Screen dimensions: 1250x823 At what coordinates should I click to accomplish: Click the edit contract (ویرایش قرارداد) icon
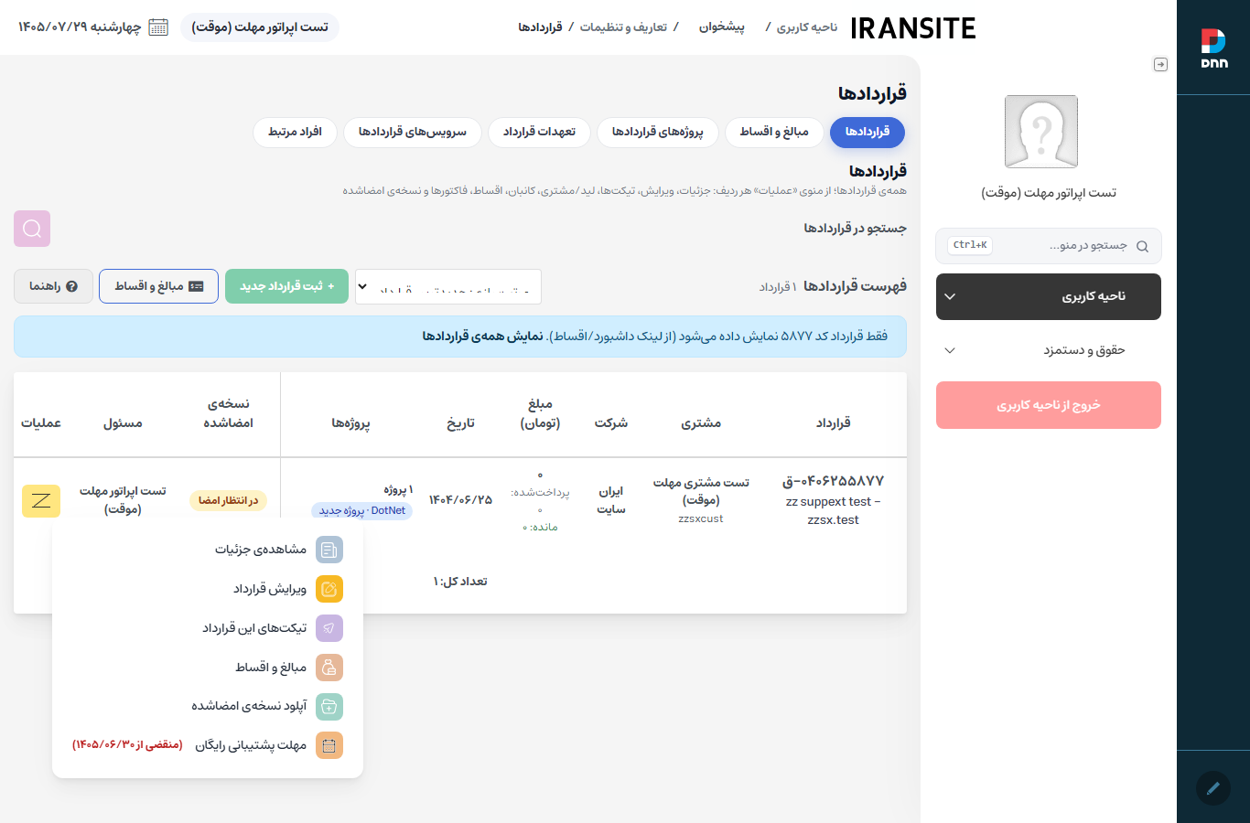[329, 589]
